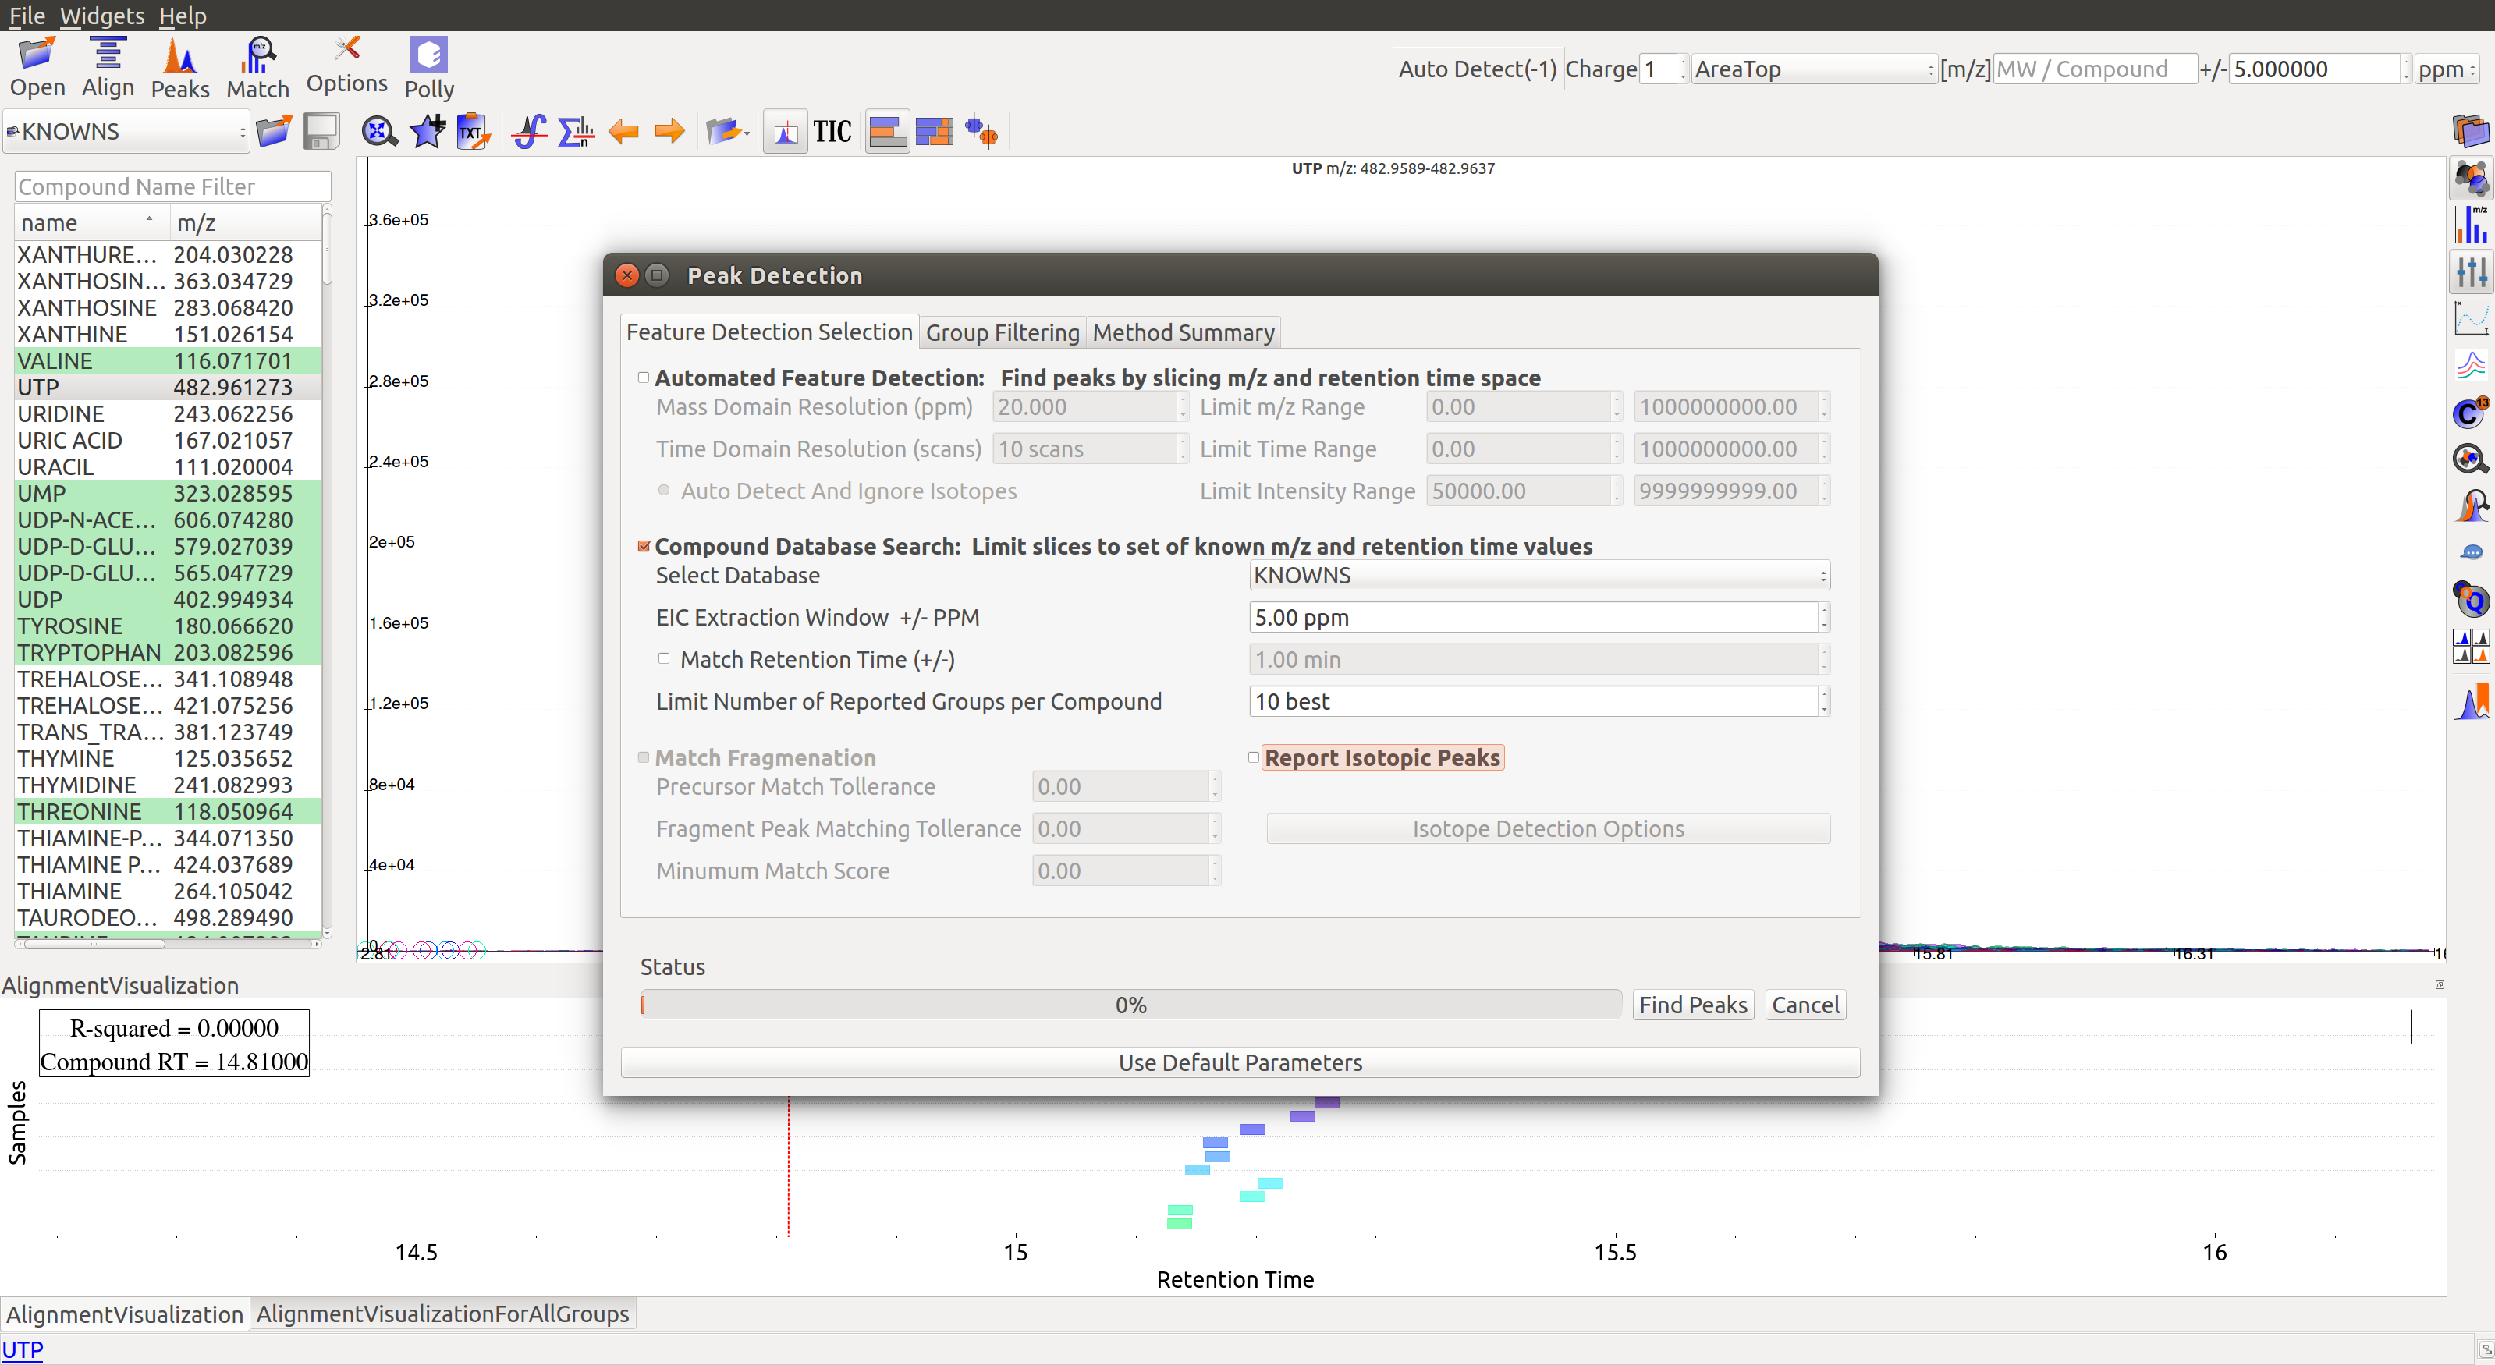Uncheck Compound Database Search checkbox
The image size is (2495, 1365).
(x=644, y=546)
